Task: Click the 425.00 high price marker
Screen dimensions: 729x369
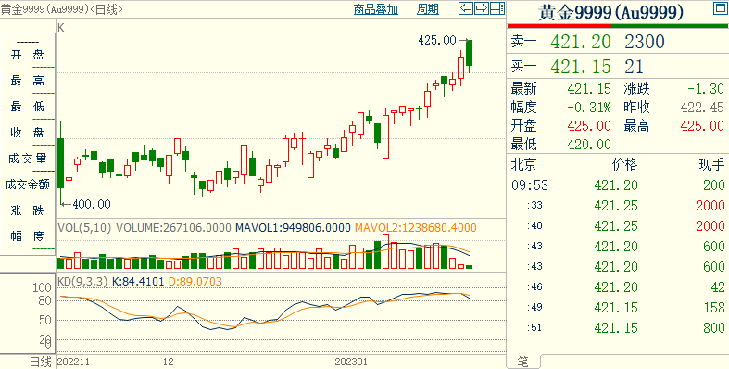Action: coord(437,41)
